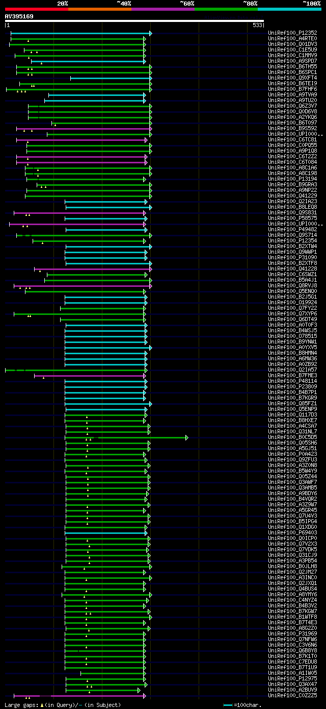Select the UniRef100_P49482 hit label
The image size is (326, 709).
pyautogui.click(x=292, y=230)
